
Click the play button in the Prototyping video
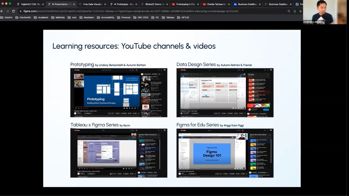[x=76, y=108]
